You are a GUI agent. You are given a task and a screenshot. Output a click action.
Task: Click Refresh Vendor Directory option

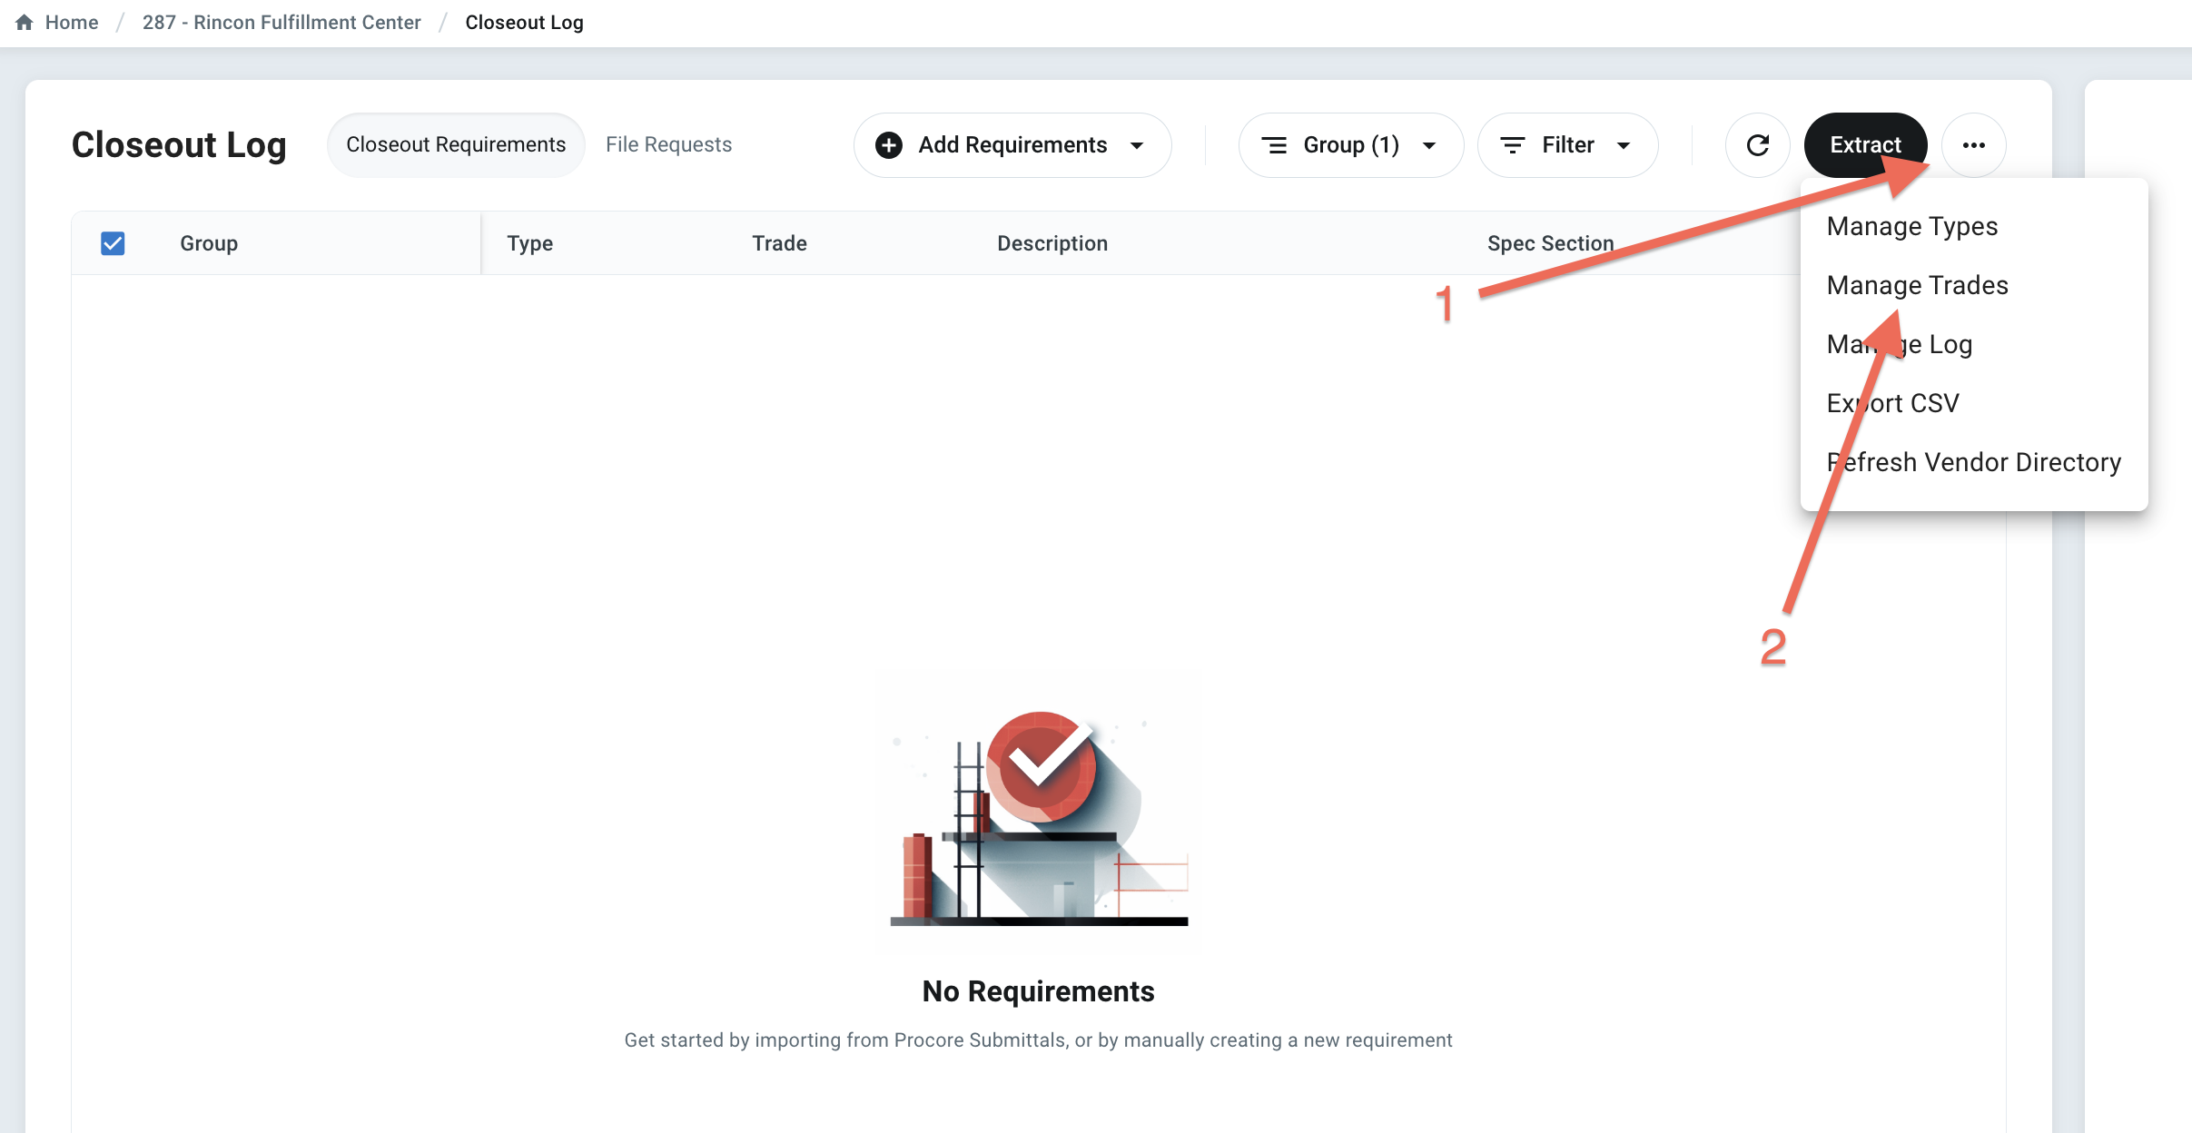1973,462
